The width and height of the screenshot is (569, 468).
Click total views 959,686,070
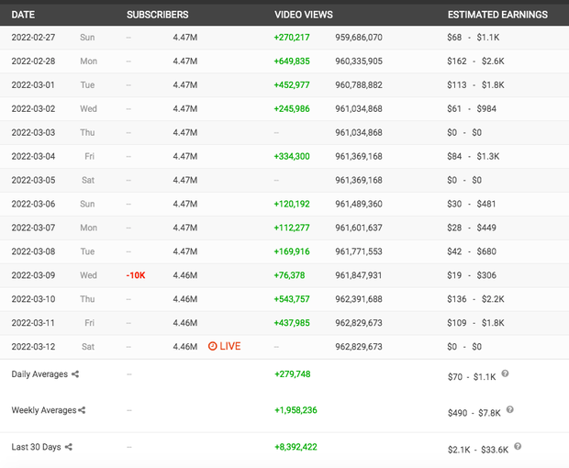(359, 38)
